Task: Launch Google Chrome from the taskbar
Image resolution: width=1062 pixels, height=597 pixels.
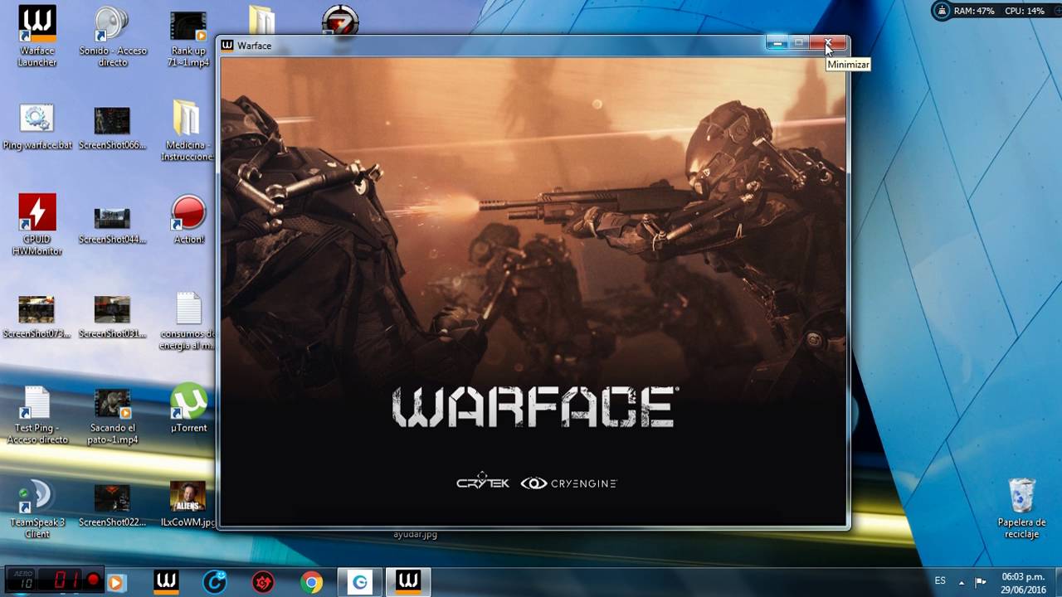Action: tap(312, 582)
